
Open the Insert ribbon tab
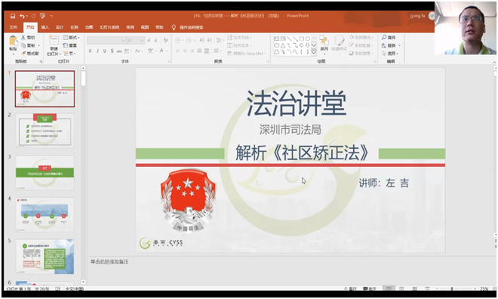pyautogui.click(x=45, y=27)
